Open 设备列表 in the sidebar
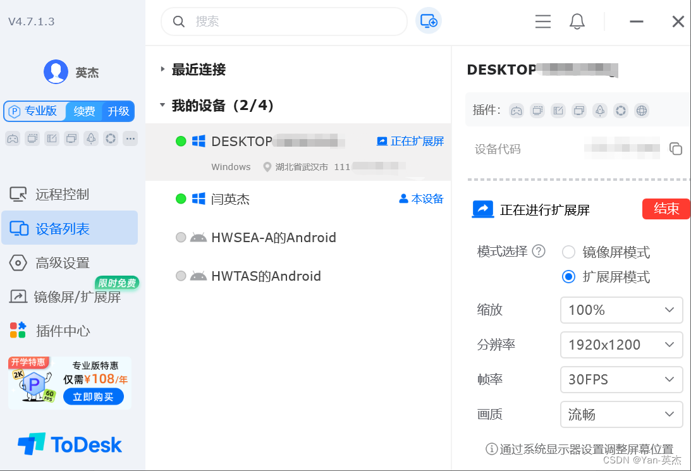 (x=70, y=228)
